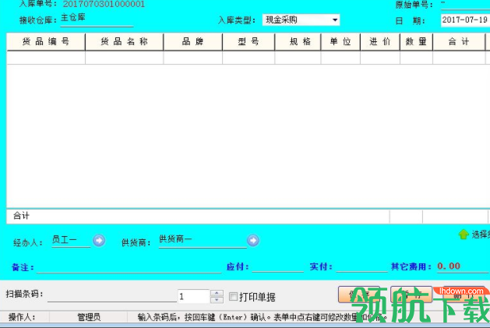Image resolution: width=490 pixels, height=328 pixels.
Task: Click the 其它费用 value 0.00
Action: (449, 266)
